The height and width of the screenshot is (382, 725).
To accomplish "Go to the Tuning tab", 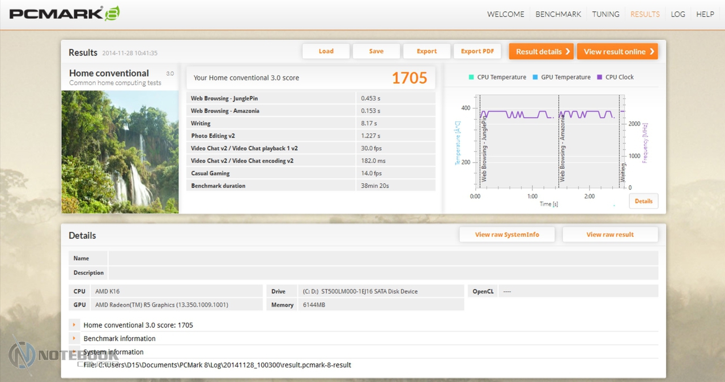I will [605, 14].
